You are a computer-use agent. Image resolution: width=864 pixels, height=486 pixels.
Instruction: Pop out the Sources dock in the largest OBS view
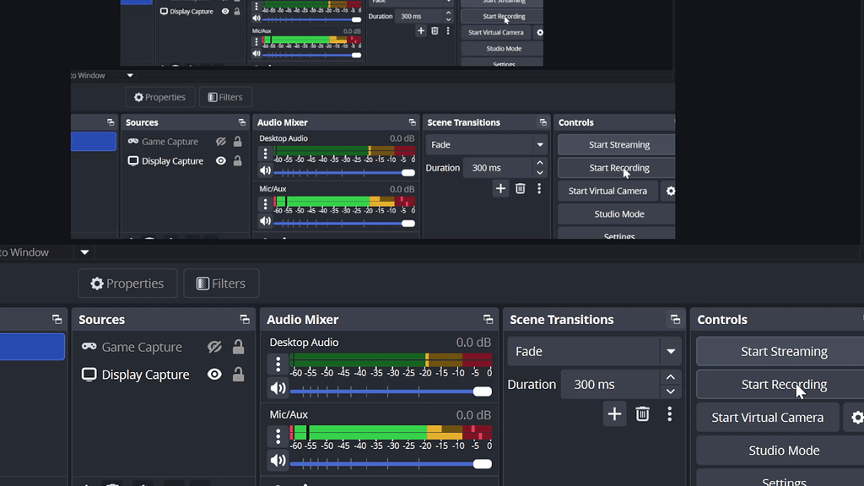tap(245, 320)
